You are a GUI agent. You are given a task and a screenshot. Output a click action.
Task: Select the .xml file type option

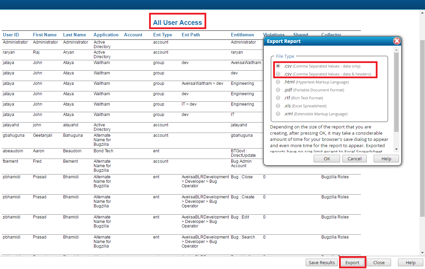(278, 114)
